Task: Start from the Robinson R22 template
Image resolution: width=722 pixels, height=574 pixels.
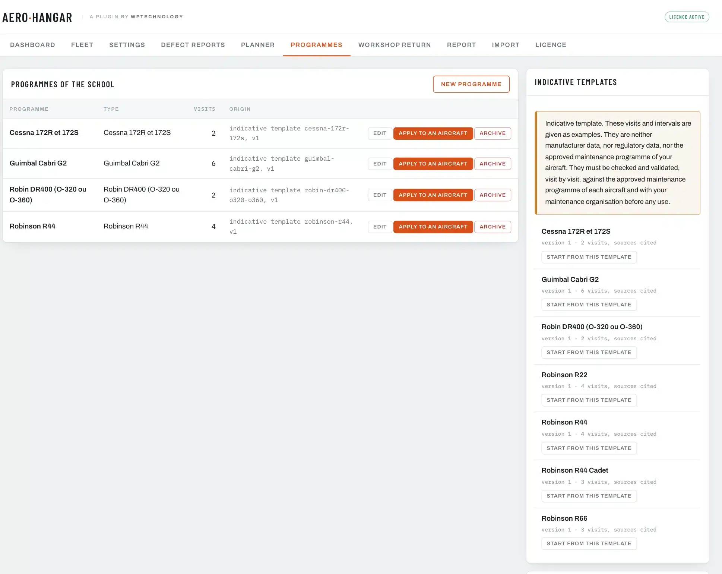Action: tap(589, 400)
